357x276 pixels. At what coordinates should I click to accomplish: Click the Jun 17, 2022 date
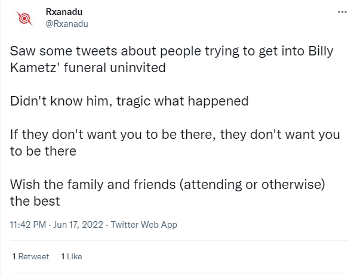(78, 225)
